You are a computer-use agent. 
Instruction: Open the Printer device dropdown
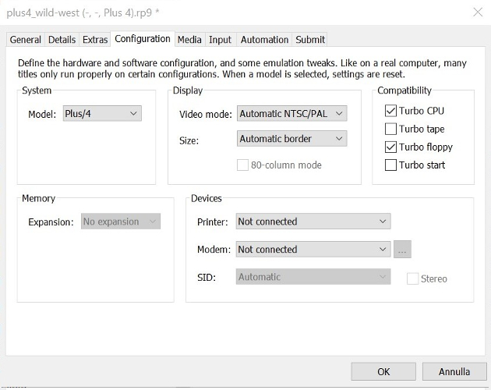[313, 222]
